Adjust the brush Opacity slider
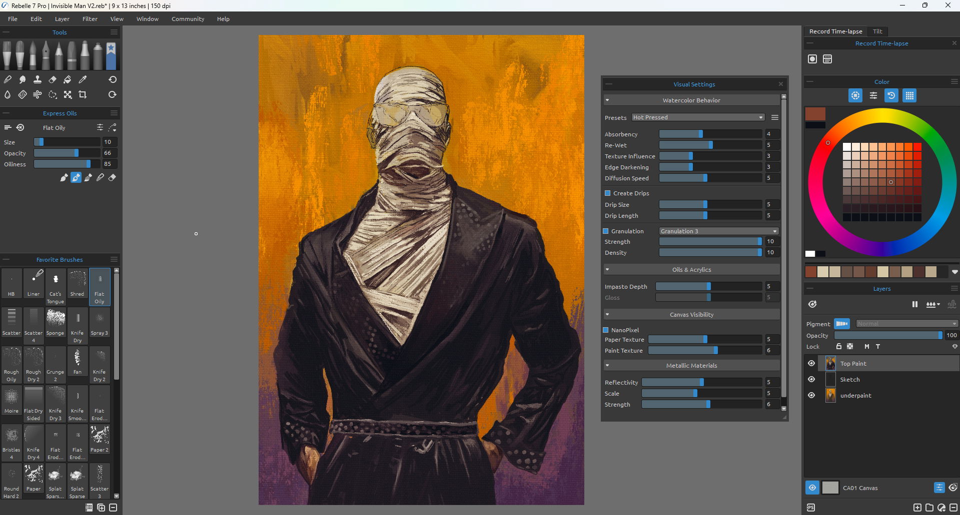Viewport: 960px width, 515px height. pos(67,153)
